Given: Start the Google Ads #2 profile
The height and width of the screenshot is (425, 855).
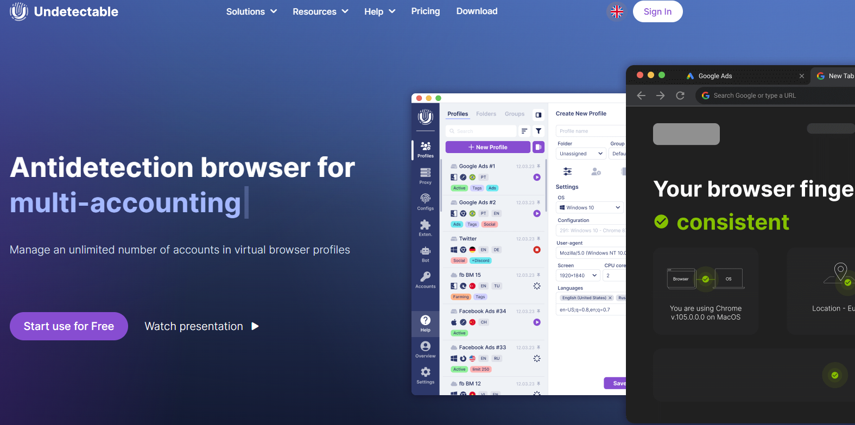Looking at the screenshot, I should (537, 214).
